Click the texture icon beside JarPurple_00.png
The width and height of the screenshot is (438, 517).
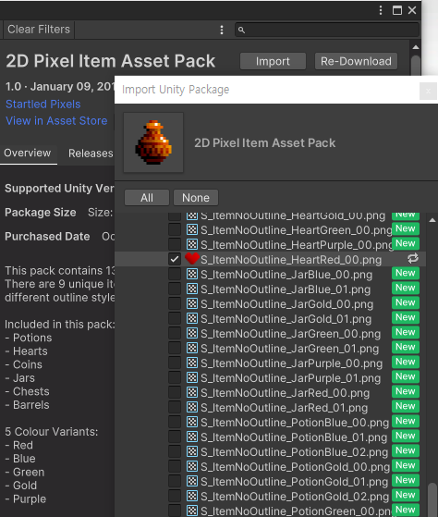pos(192,363)
